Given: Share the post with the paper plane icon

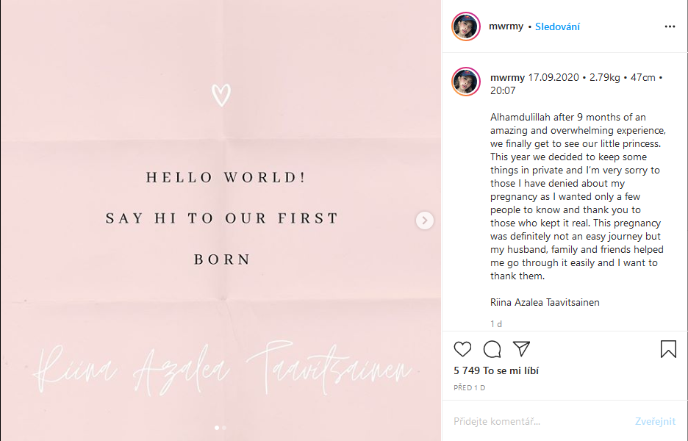Looking at the screenshot, I should [521, 349].
